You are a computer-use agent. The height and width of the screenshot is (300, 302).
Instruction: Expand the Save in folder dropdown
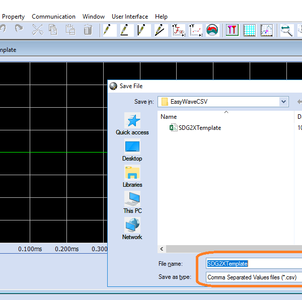coord(283,102)
